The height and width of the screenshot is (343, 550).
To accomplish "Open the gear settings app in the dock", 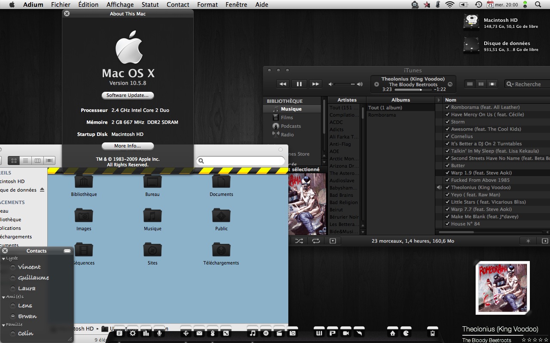I will tap(133, 333).
